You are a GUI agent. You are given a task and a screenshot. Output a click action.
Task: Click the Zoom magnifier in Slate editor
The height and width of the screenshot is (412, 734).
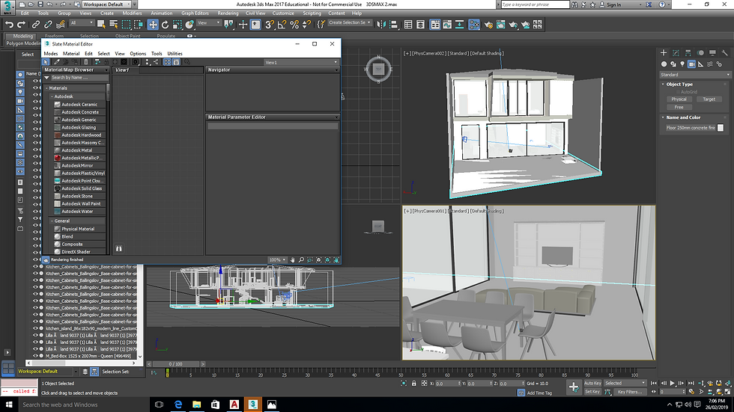point(301,259)
